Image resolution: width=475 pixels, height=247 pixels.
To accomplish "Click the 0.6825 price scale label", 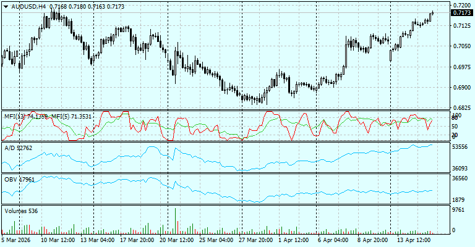I will point(462,108).
